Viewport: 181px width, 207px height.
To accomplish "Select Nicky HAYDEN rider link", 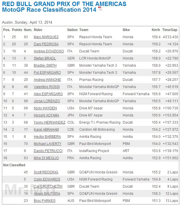I will 45,108.
